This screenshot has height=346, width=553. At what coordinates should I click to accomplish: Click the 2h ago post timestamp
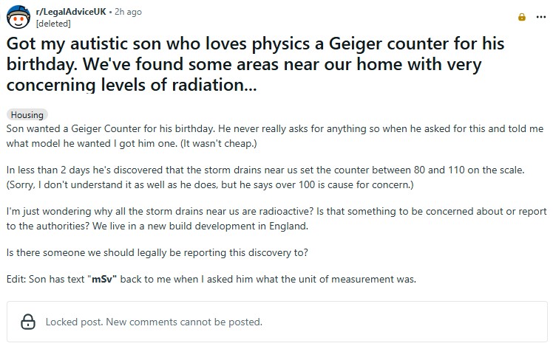(x=129, y=13)
